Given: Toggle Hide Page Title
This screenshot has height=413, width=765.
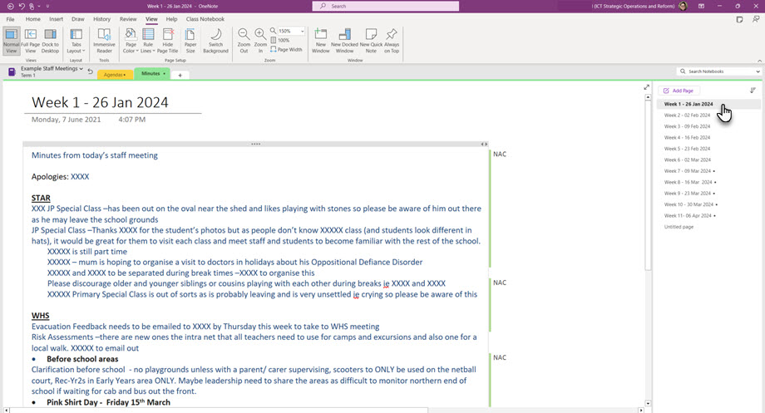Looking at the screenshot, I should [168, 41].
